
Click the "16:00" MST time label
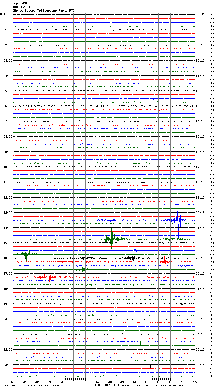8,258
